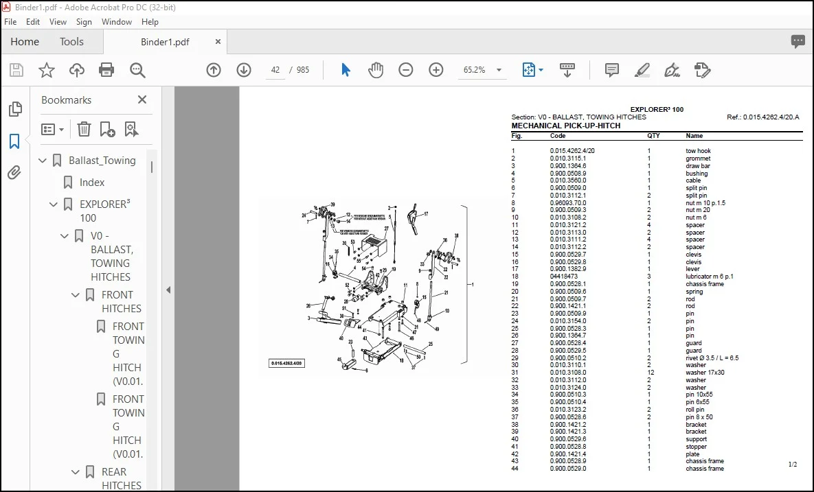Click the Save file icon
This screenshot has width=814, height=492.
click(16, 70)
